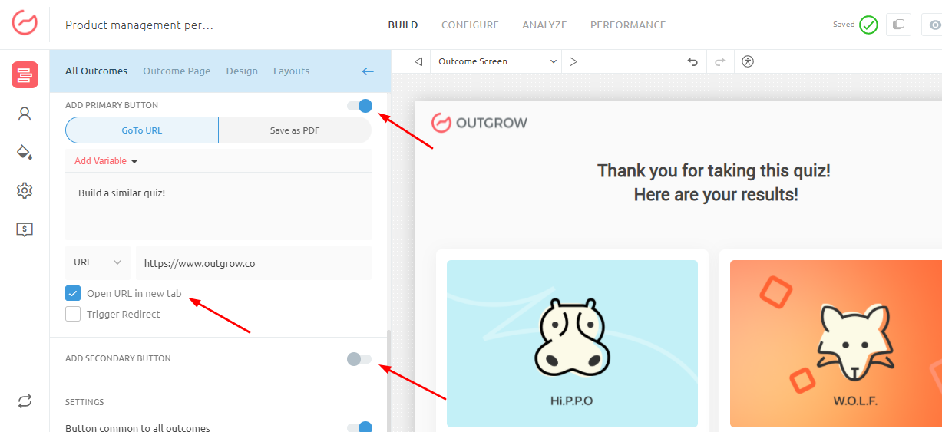Click the SETTINGS section label

84,402
